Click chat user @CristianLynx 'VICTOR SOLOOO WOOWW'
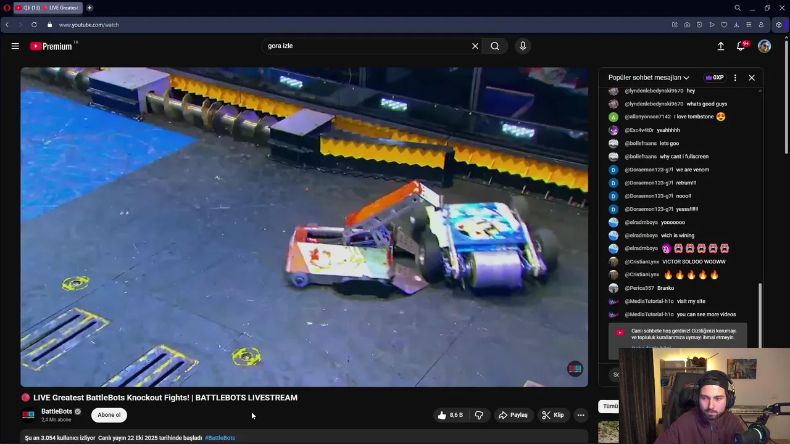Screen dimensions: 790x444 tap(642, 261)
